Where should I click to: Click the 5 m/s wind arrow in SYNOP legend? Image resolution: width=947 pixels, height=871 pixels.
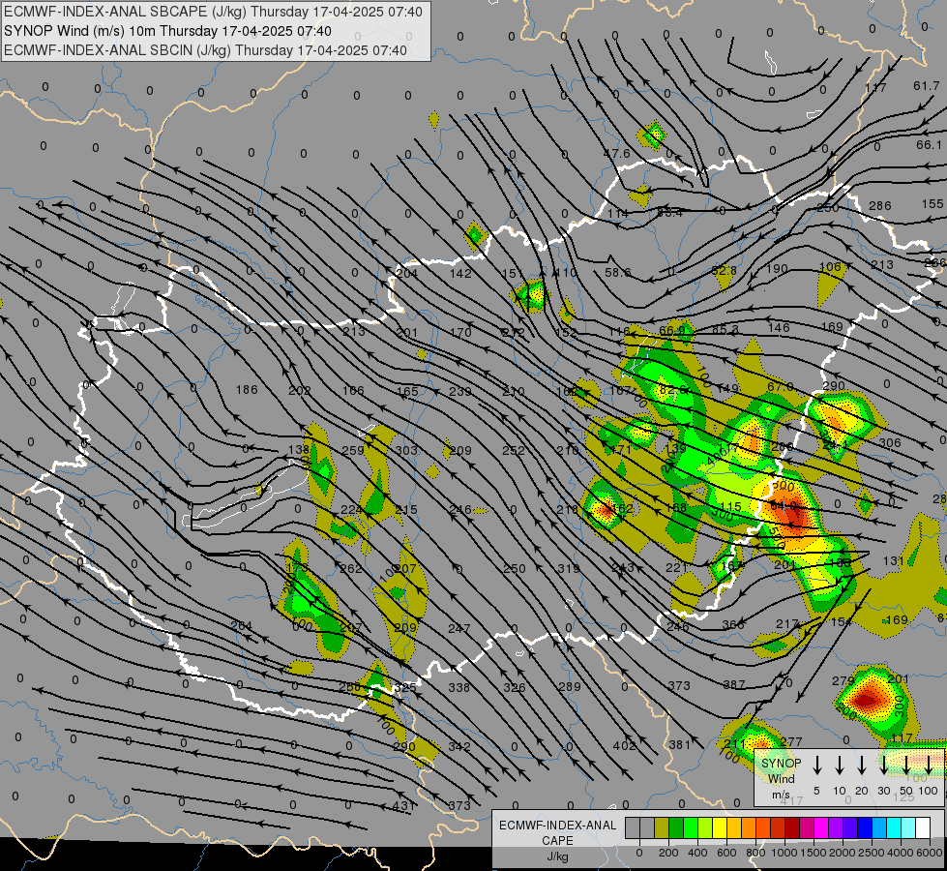tap(817, 765)
